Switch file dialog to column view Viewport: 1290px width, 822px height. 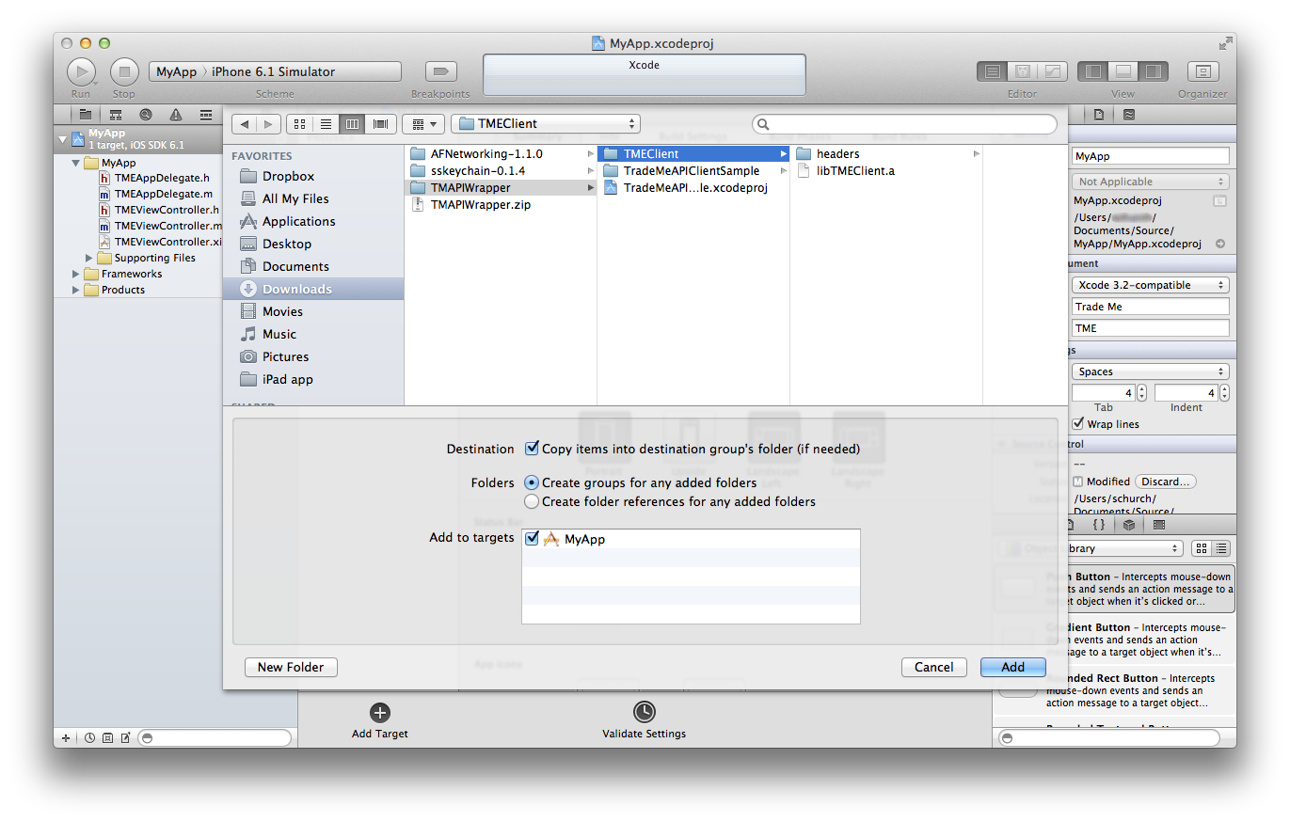pyautogui.click(x=354, y=124)
